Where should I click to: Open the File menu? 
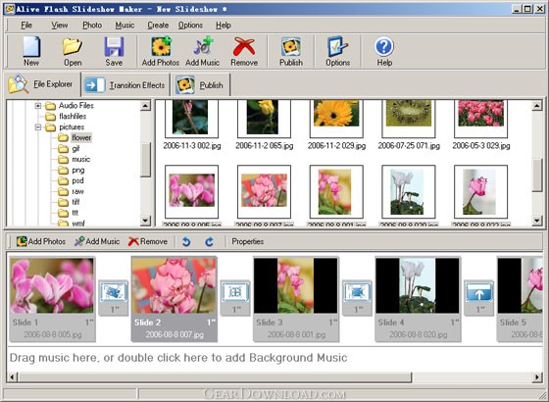pos(26,25)
